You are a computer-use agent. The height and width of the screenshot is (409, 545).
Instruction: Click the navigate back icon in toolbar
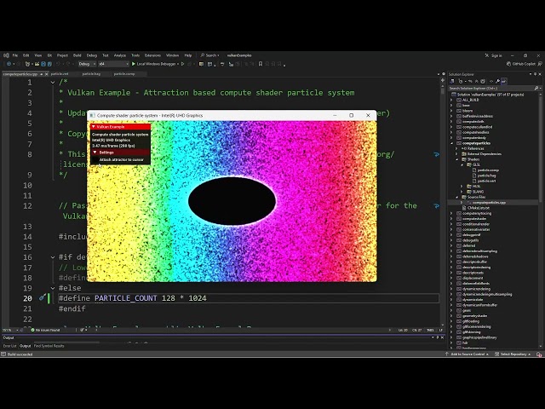point(9,64)
